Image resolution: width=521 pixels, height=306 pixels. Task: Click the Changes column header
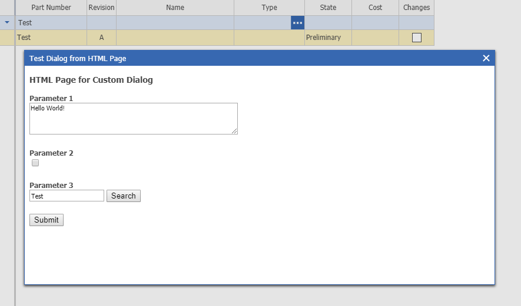pyautogui.click(x=416, y=8)
